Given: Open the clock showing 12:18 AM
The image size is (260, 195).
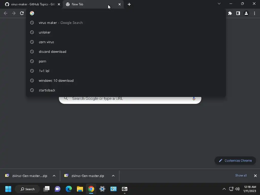Looking at the screenshot, I should (250, 189).
